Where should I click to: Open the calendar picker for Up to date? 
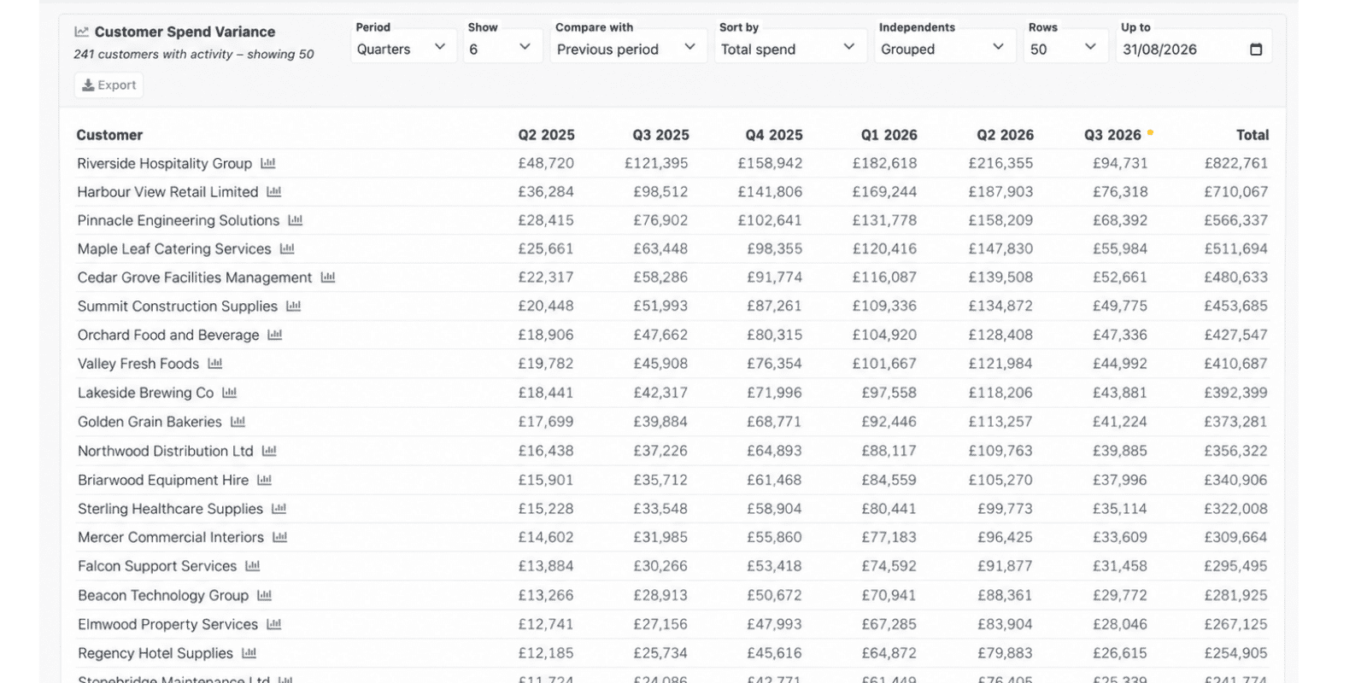[x=1256, y=50]
